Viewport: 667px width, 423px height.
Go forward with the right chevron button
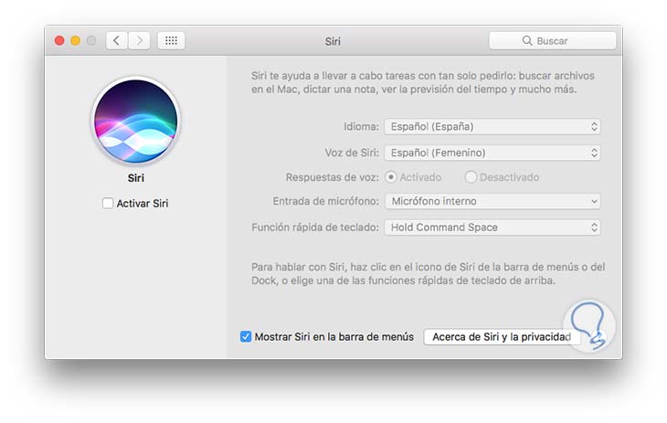click(139, 41)
